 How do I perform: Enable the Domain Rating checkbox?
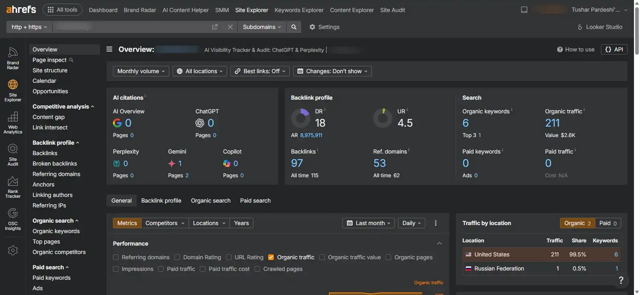pos(177,257)
